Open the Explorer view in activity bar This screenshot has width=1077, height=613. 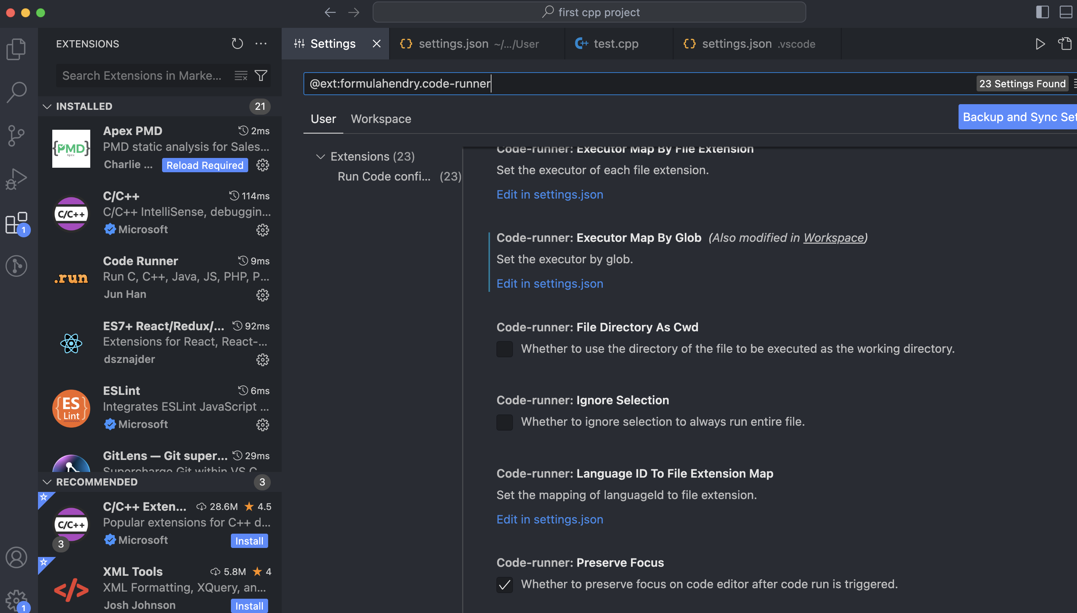17,49
